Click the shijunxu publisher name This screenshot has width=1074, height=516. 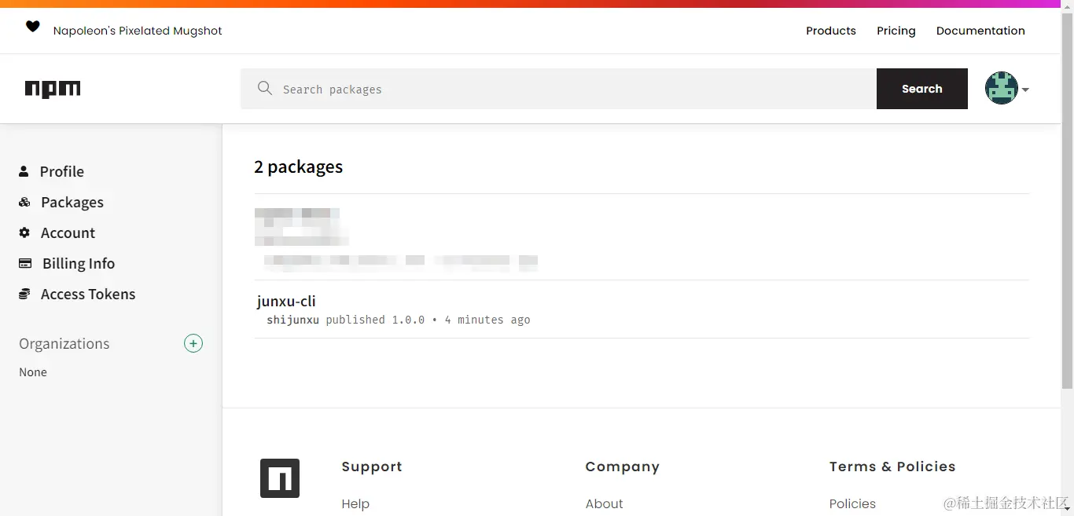292,320
